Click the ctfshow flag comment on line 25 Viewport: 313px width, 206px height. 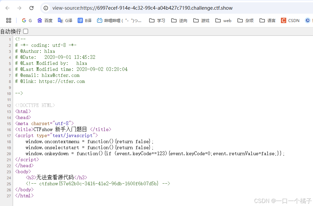click(98, 184)
